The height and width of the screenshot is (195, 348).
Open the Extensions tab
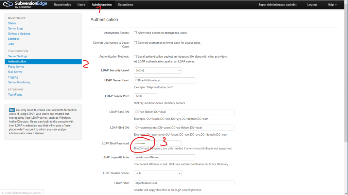click(x=125, y=5)
